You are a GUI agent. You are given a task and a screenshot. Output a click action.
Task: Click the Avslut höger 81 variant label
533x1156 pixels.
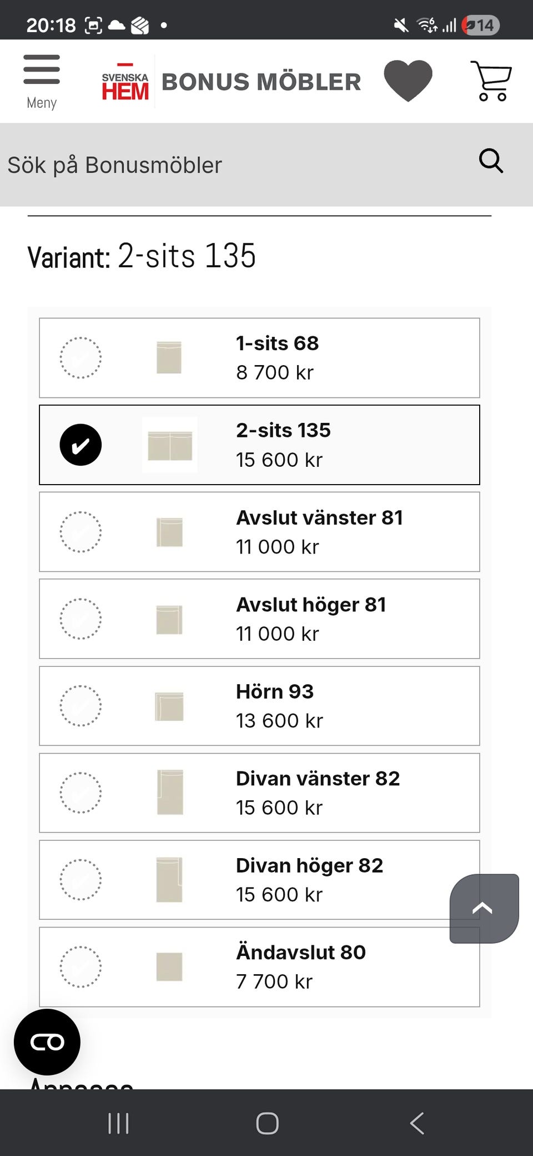pos(311,605)
